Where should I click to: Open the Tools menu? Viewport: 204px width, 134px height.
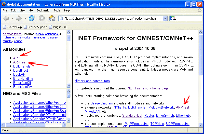point(57,10)
